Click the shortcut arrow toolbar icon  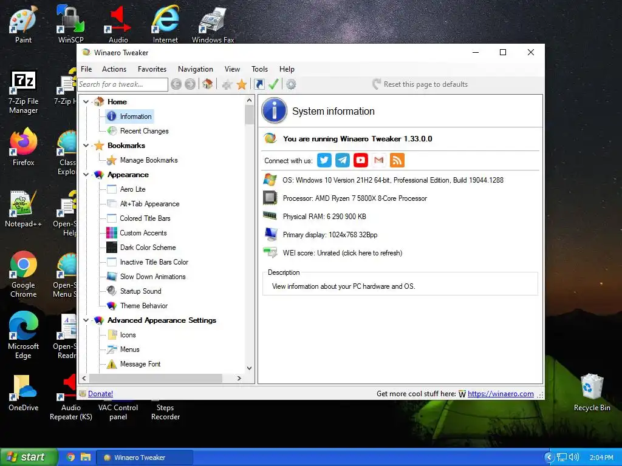[259, 84]
